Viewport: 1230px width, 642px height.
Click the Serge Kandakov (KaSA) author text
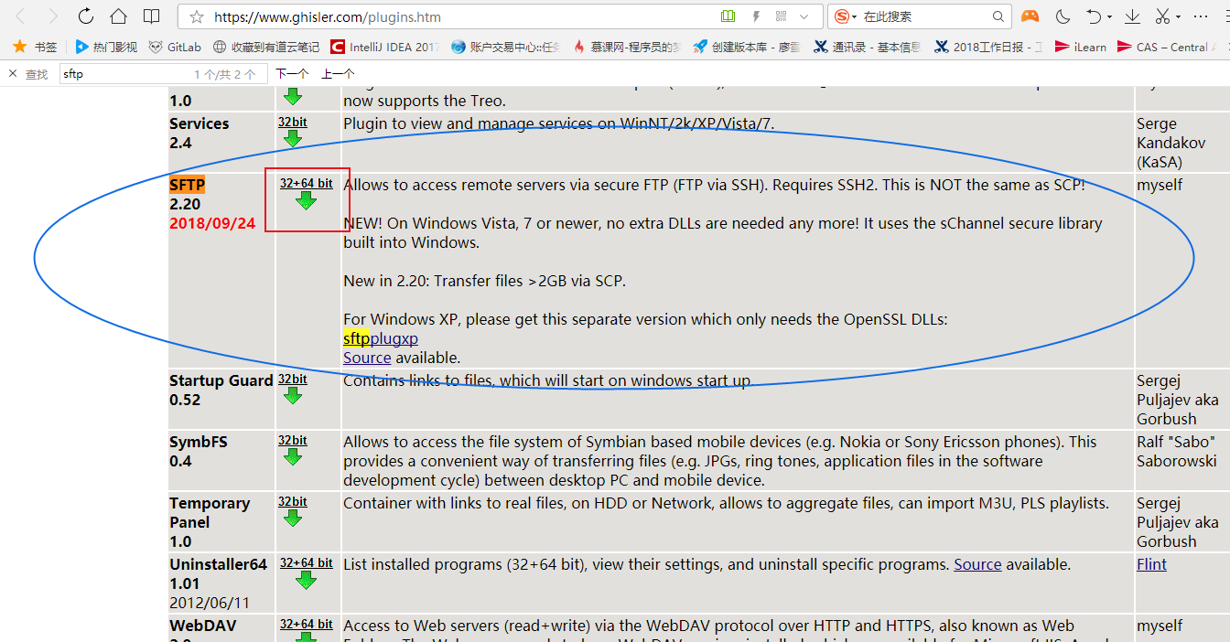1171,143
